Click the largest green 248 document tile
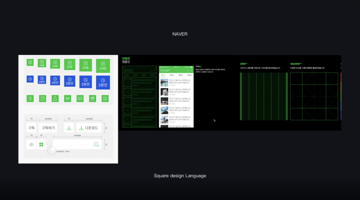This screenshot has height=200, width=360. point(103,66)
